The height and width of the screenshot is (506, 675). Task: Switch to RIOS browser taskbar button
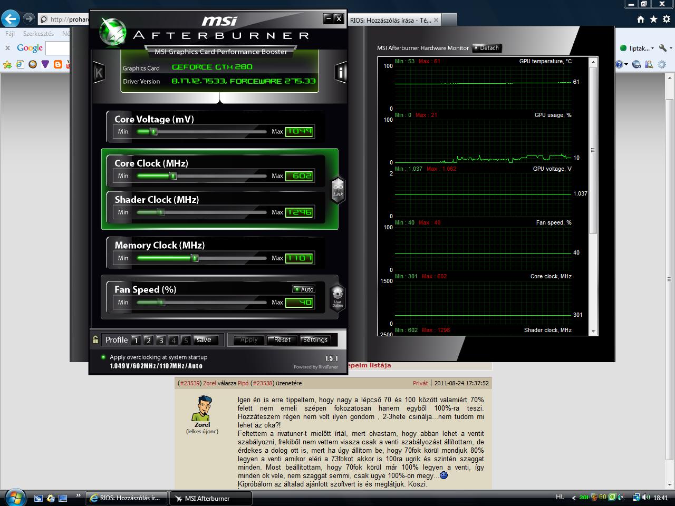[x=127, y=498]
